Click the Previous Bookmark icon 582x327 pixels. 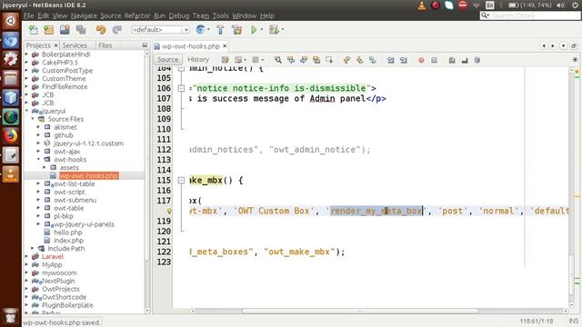tap(346, 60)
